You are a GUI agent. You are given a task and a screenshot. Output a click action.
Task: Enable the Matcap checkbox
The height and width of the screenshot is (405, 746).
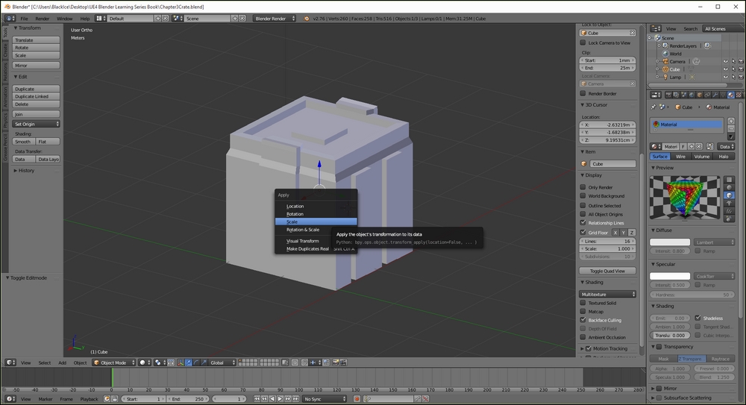click(583, 312)
